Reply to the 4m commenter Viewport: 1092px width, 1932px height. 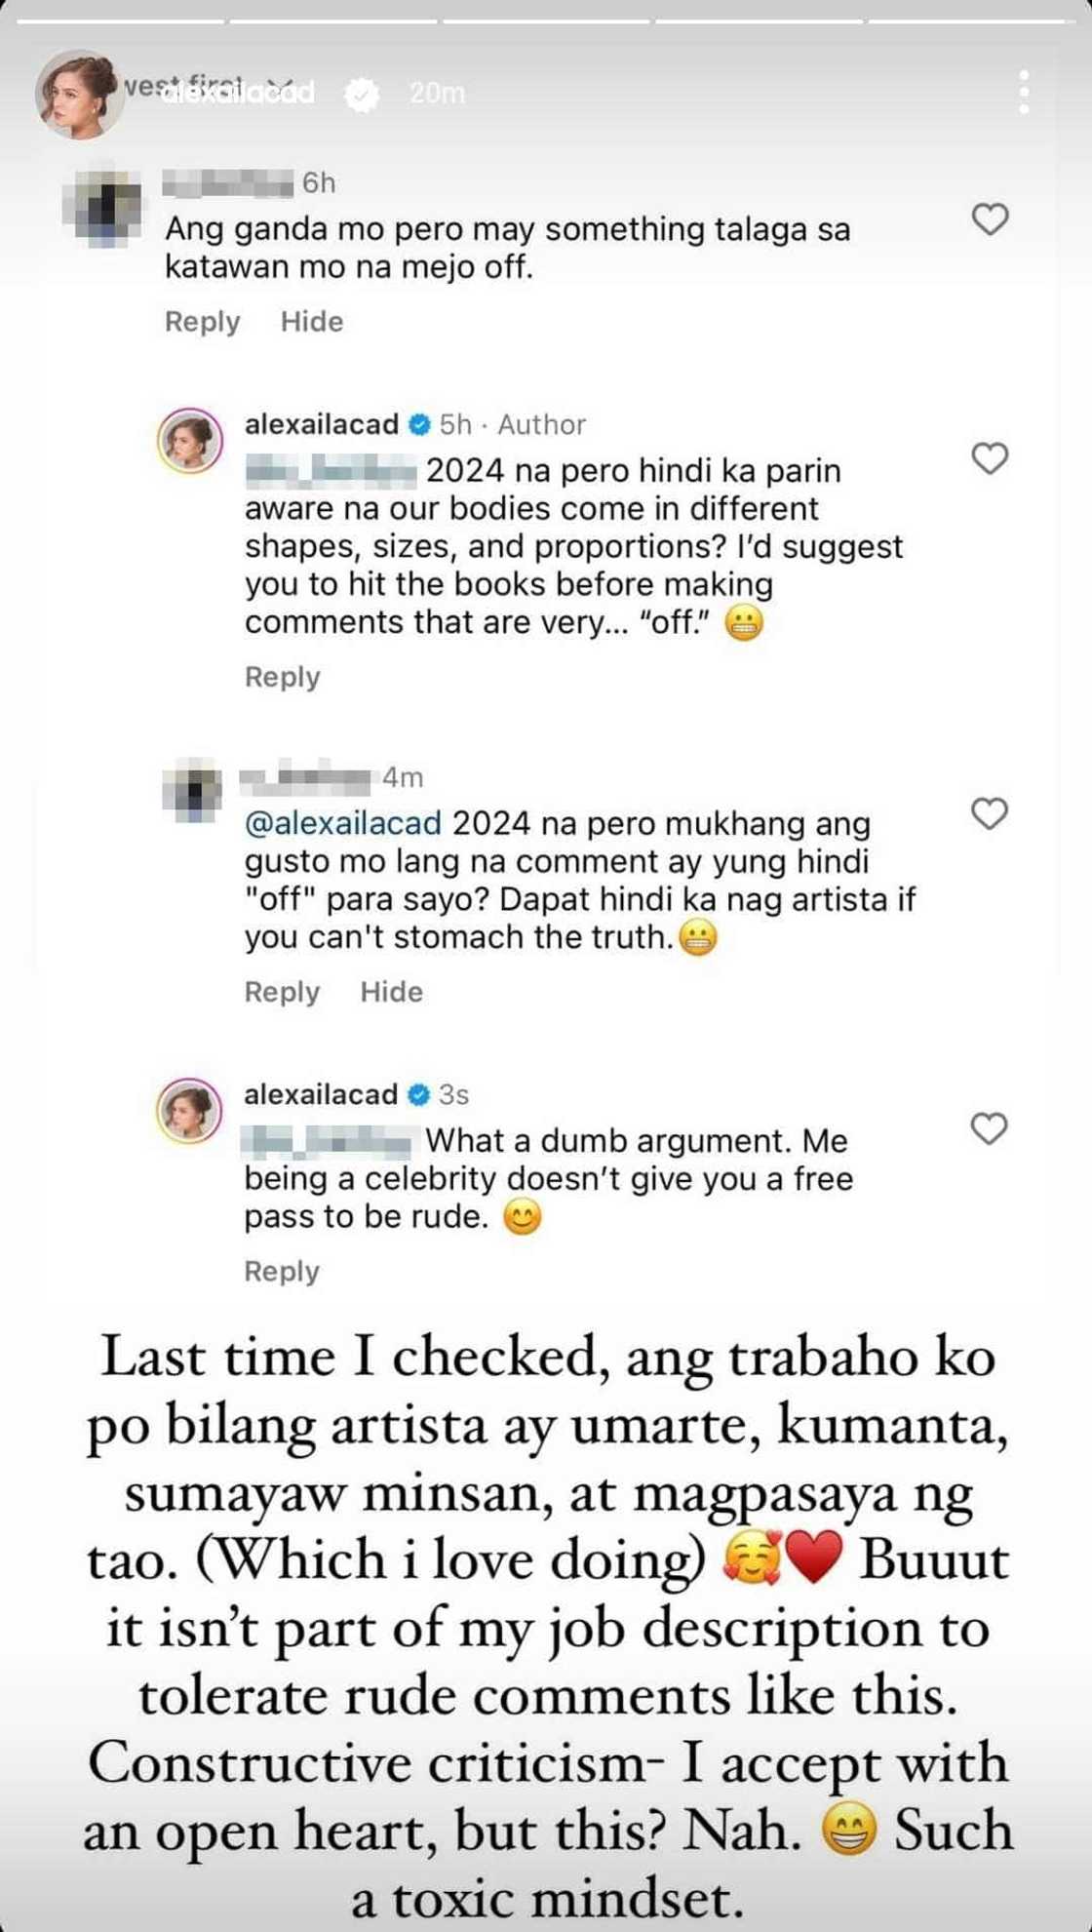(282, 992)
